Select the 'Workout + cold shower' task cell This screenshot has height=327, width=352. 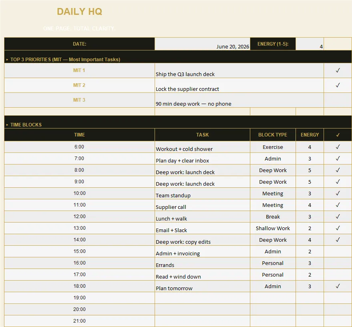pos(202,147)
